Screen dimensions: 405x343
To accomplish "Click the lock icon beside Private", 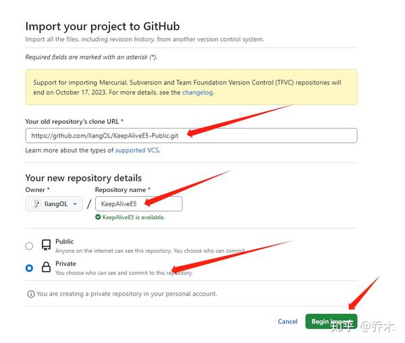I will (x=47, y=268).
